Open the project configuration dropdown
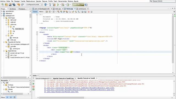Viewport: 176px width, 99px height. click(34, 5)
